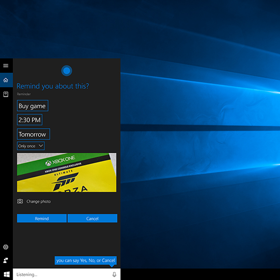
Task: Open Cortana settings gear icon
Action: [6, 247]
